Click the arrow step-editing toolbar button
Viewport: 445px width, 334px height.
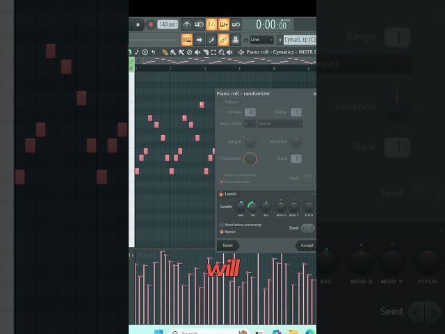(200, 40)
